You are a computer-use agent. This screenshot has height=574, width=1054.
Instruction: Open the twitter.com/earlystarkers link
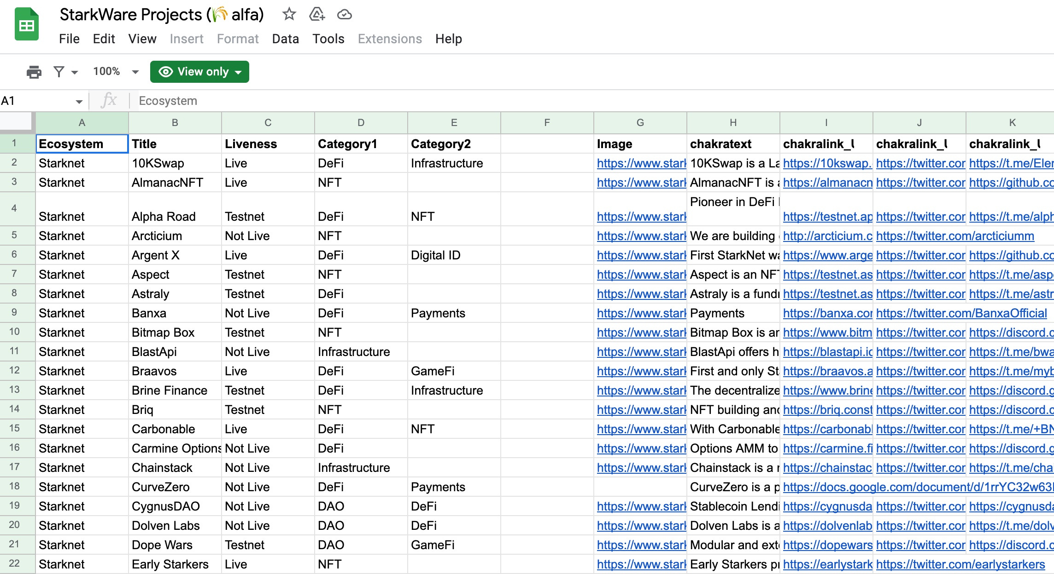click(960, 564)
